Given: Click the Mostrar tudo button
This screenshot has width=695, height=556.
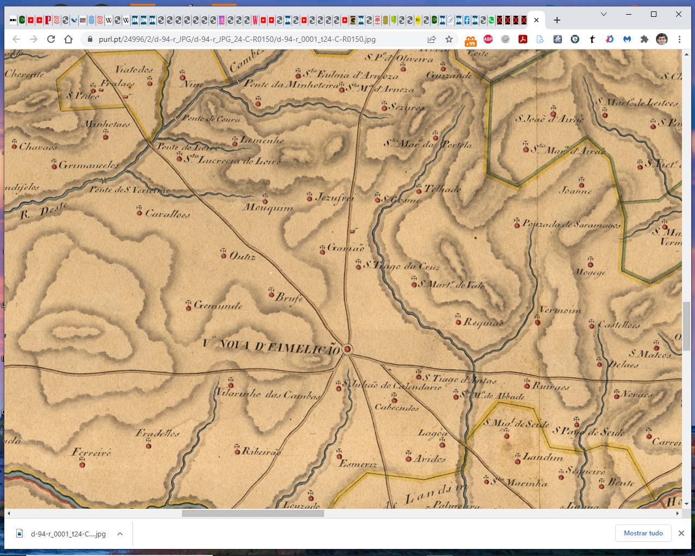Looking at the screenshot, I should [x=643, y=533].
